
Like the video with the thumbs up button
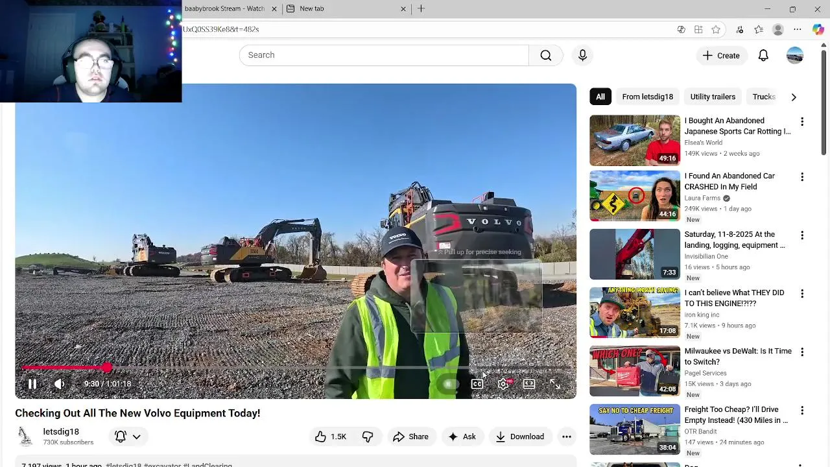coord(331,437)
